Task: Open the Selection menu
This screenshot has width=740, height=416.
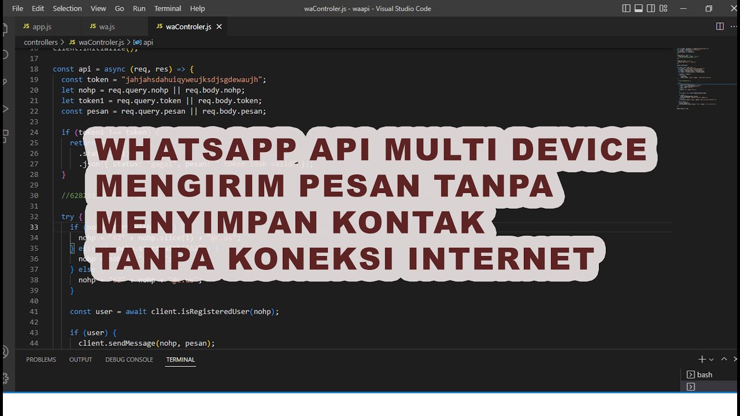Action: pyautogui.click(x=67, y=9)
